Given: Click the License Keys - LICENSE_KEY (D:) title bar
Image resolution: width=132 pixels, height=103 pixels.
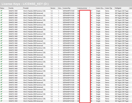Looking at the screenshot, I should [66, 4].
